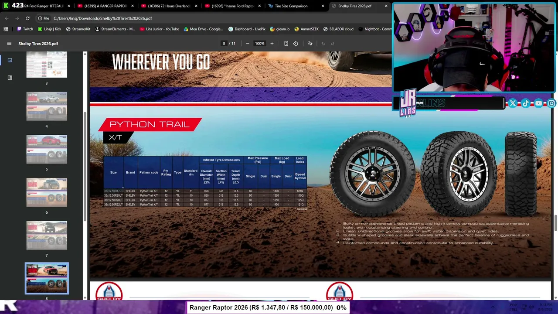
Task: Select the page 7 thumbnail
Action: [x=47, y=235]
